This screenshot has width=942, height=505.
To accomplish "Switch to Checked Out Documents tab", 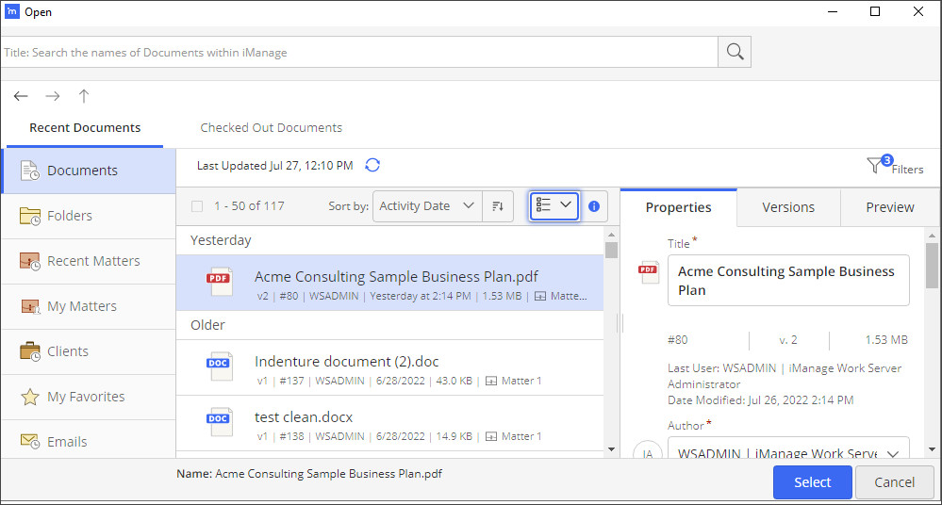I will (x=271, y=128).
